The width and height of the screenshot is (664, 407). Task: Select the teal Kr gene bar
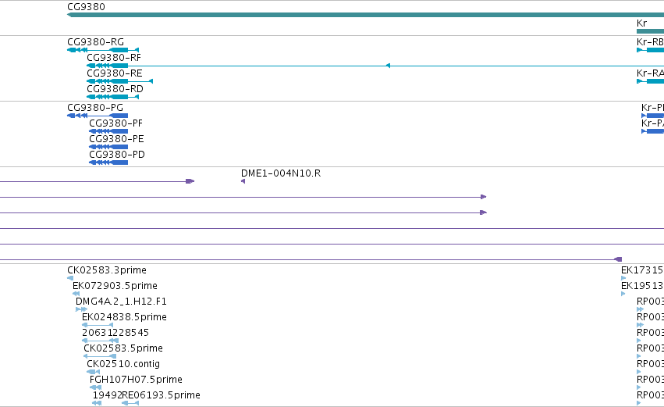click(650, 31)
